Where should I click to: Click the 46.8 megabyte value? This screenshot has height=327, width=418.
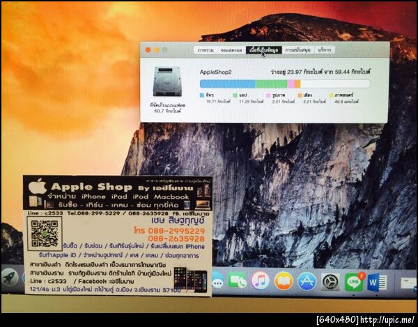click(x=346, y=102)
